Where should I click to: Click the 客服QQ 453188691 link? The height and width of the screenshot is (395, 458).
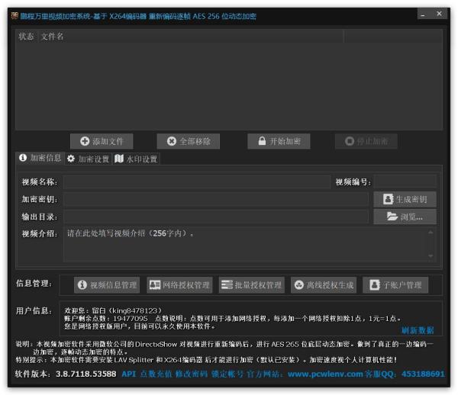405,374
